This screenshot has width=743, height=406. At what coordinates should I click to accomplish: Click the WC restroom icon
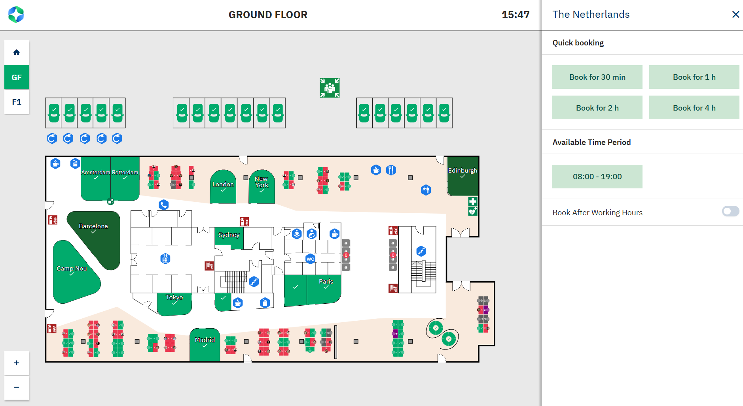coord(311,259)
